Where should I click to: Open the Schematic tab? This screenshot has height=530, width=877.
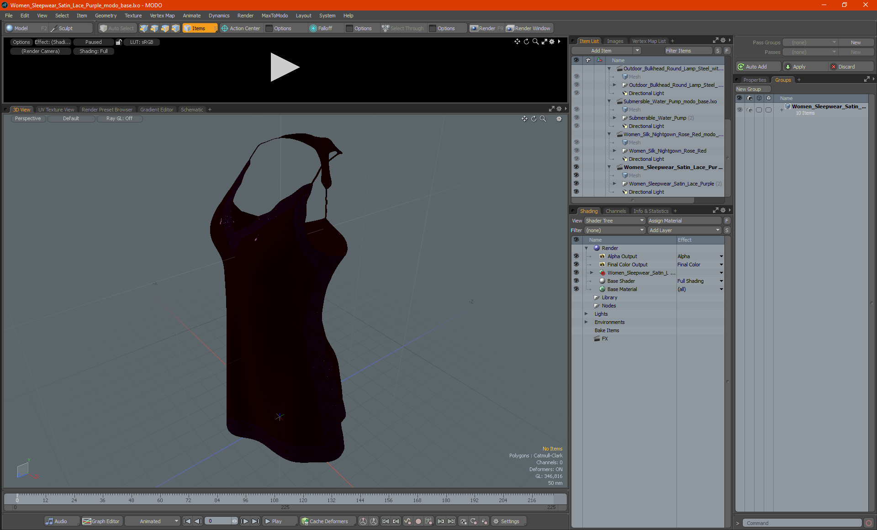point(192,110)
